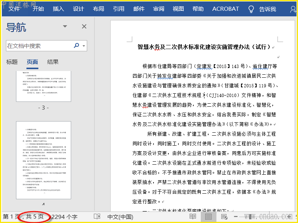Viewport: 298px width, 223px height.
Task: Click the 中文(中国) language indicator
Action: (x=120, y=217)
